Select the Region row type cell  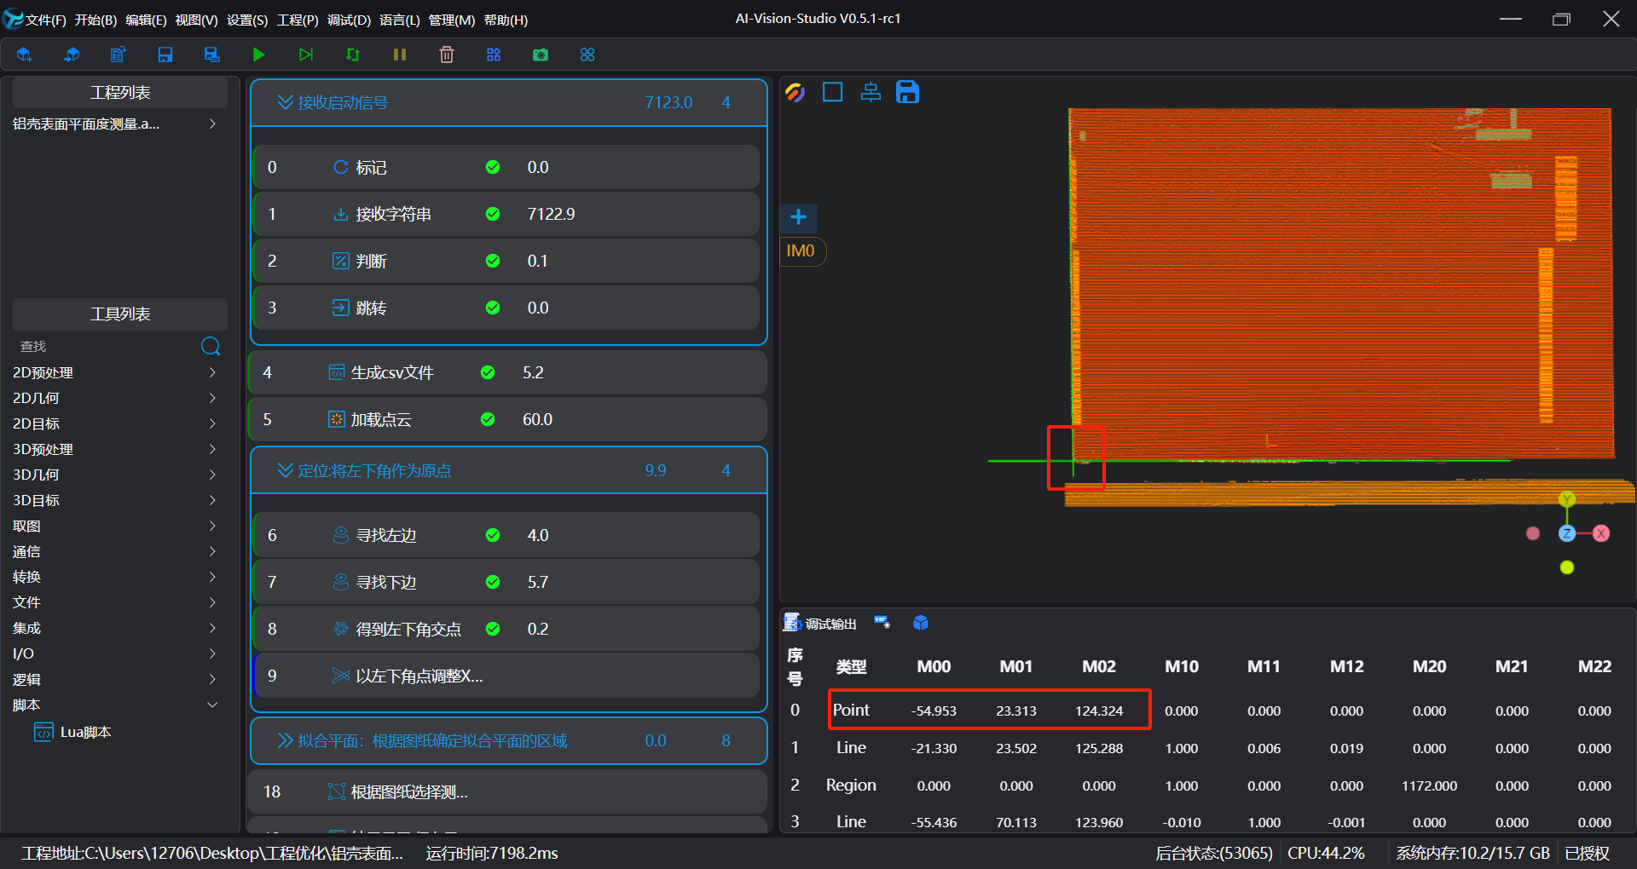pos(851,785)
